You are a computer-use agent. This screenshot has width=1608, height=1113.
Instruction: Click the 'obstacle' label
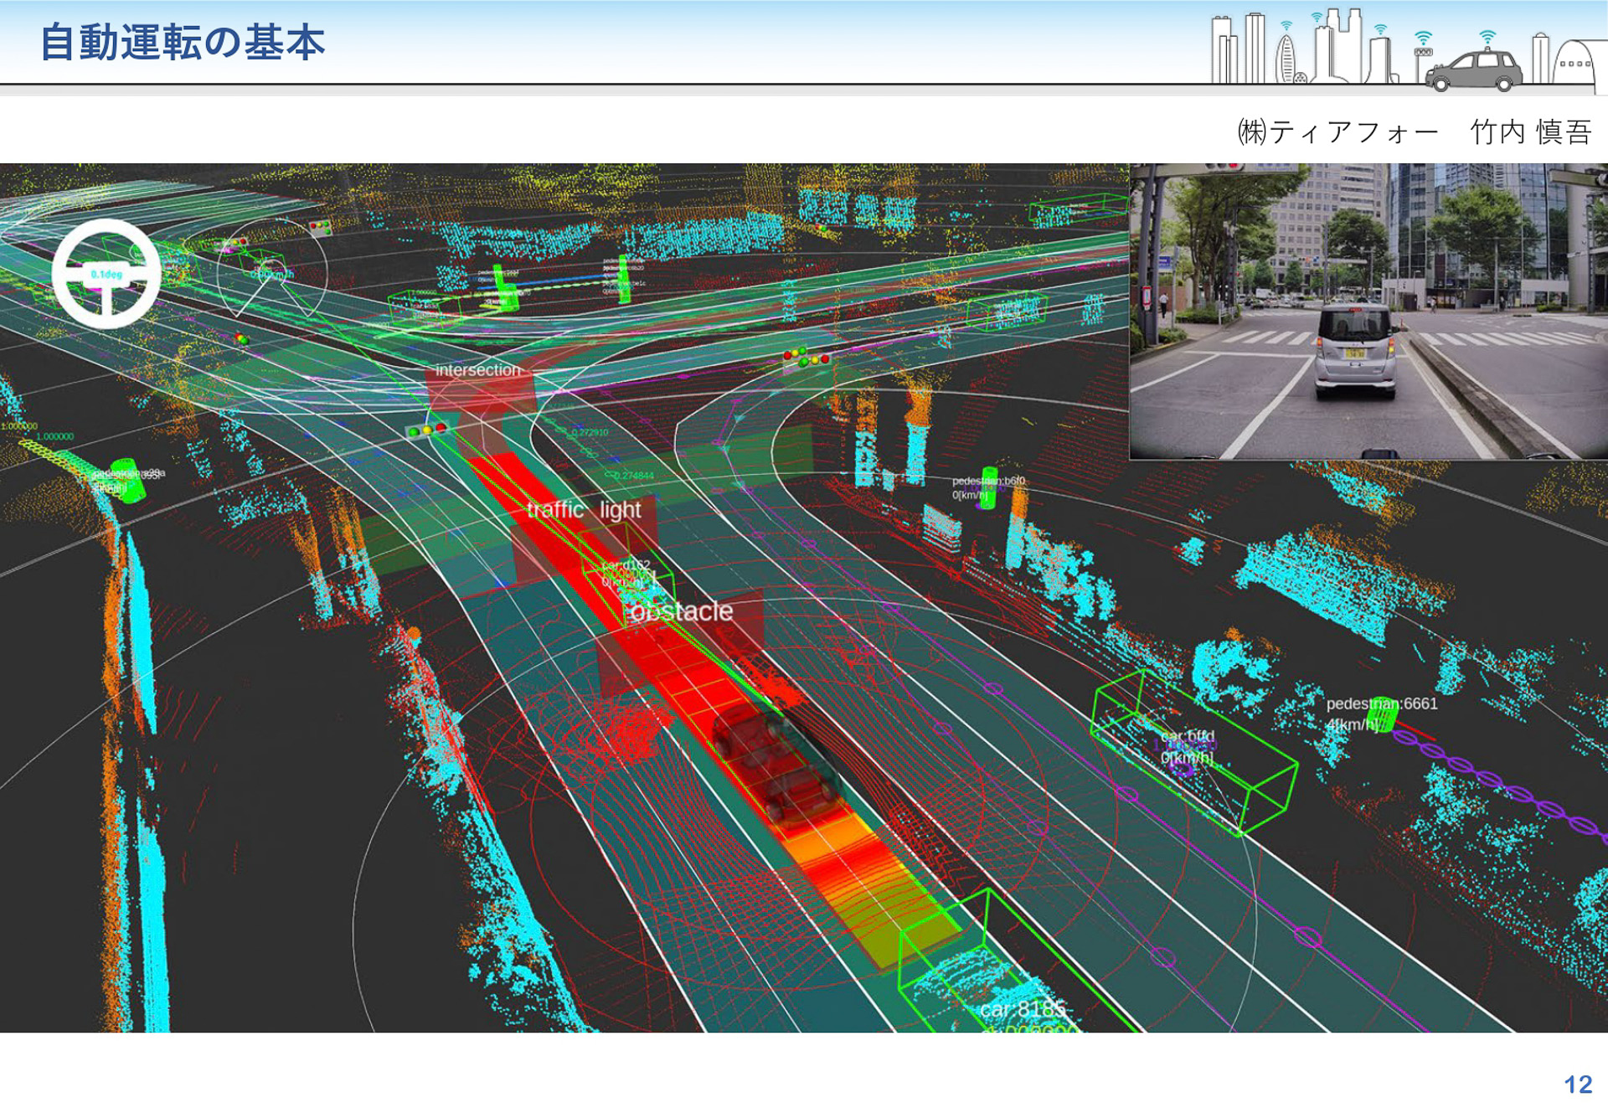click(682, 611)
